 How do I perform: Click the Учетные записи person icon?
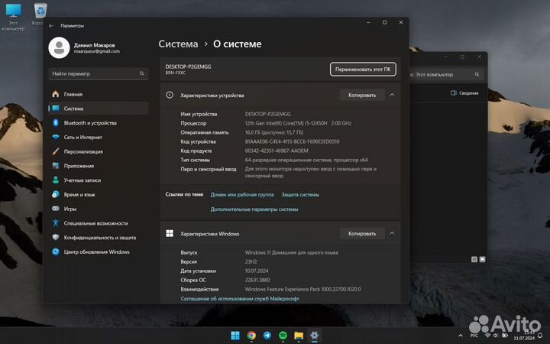coord(56,180)
